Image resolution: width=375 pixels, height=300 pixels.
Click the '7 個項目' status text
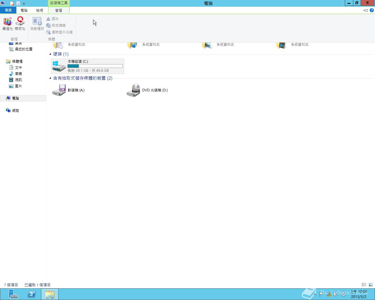tap(11, 285)
